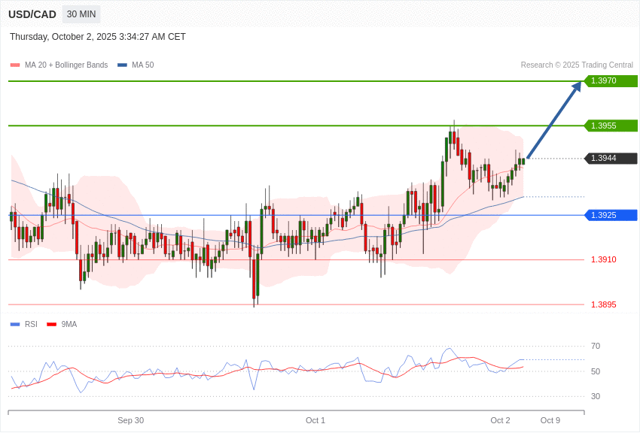Toggle the MA 20 + Bollinger Bands legend label

tap(66, 65)
